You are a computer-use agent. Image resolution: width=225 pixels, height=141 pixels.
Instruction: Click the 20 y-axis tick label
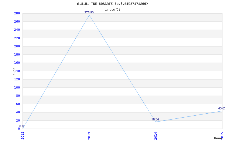click(x=18, y=120)
